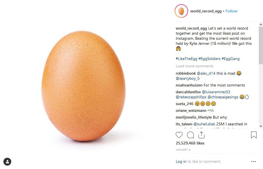Screen dimensions: 263x169
Task: Click the world_record_egg profile avatar
Action: 181,11
